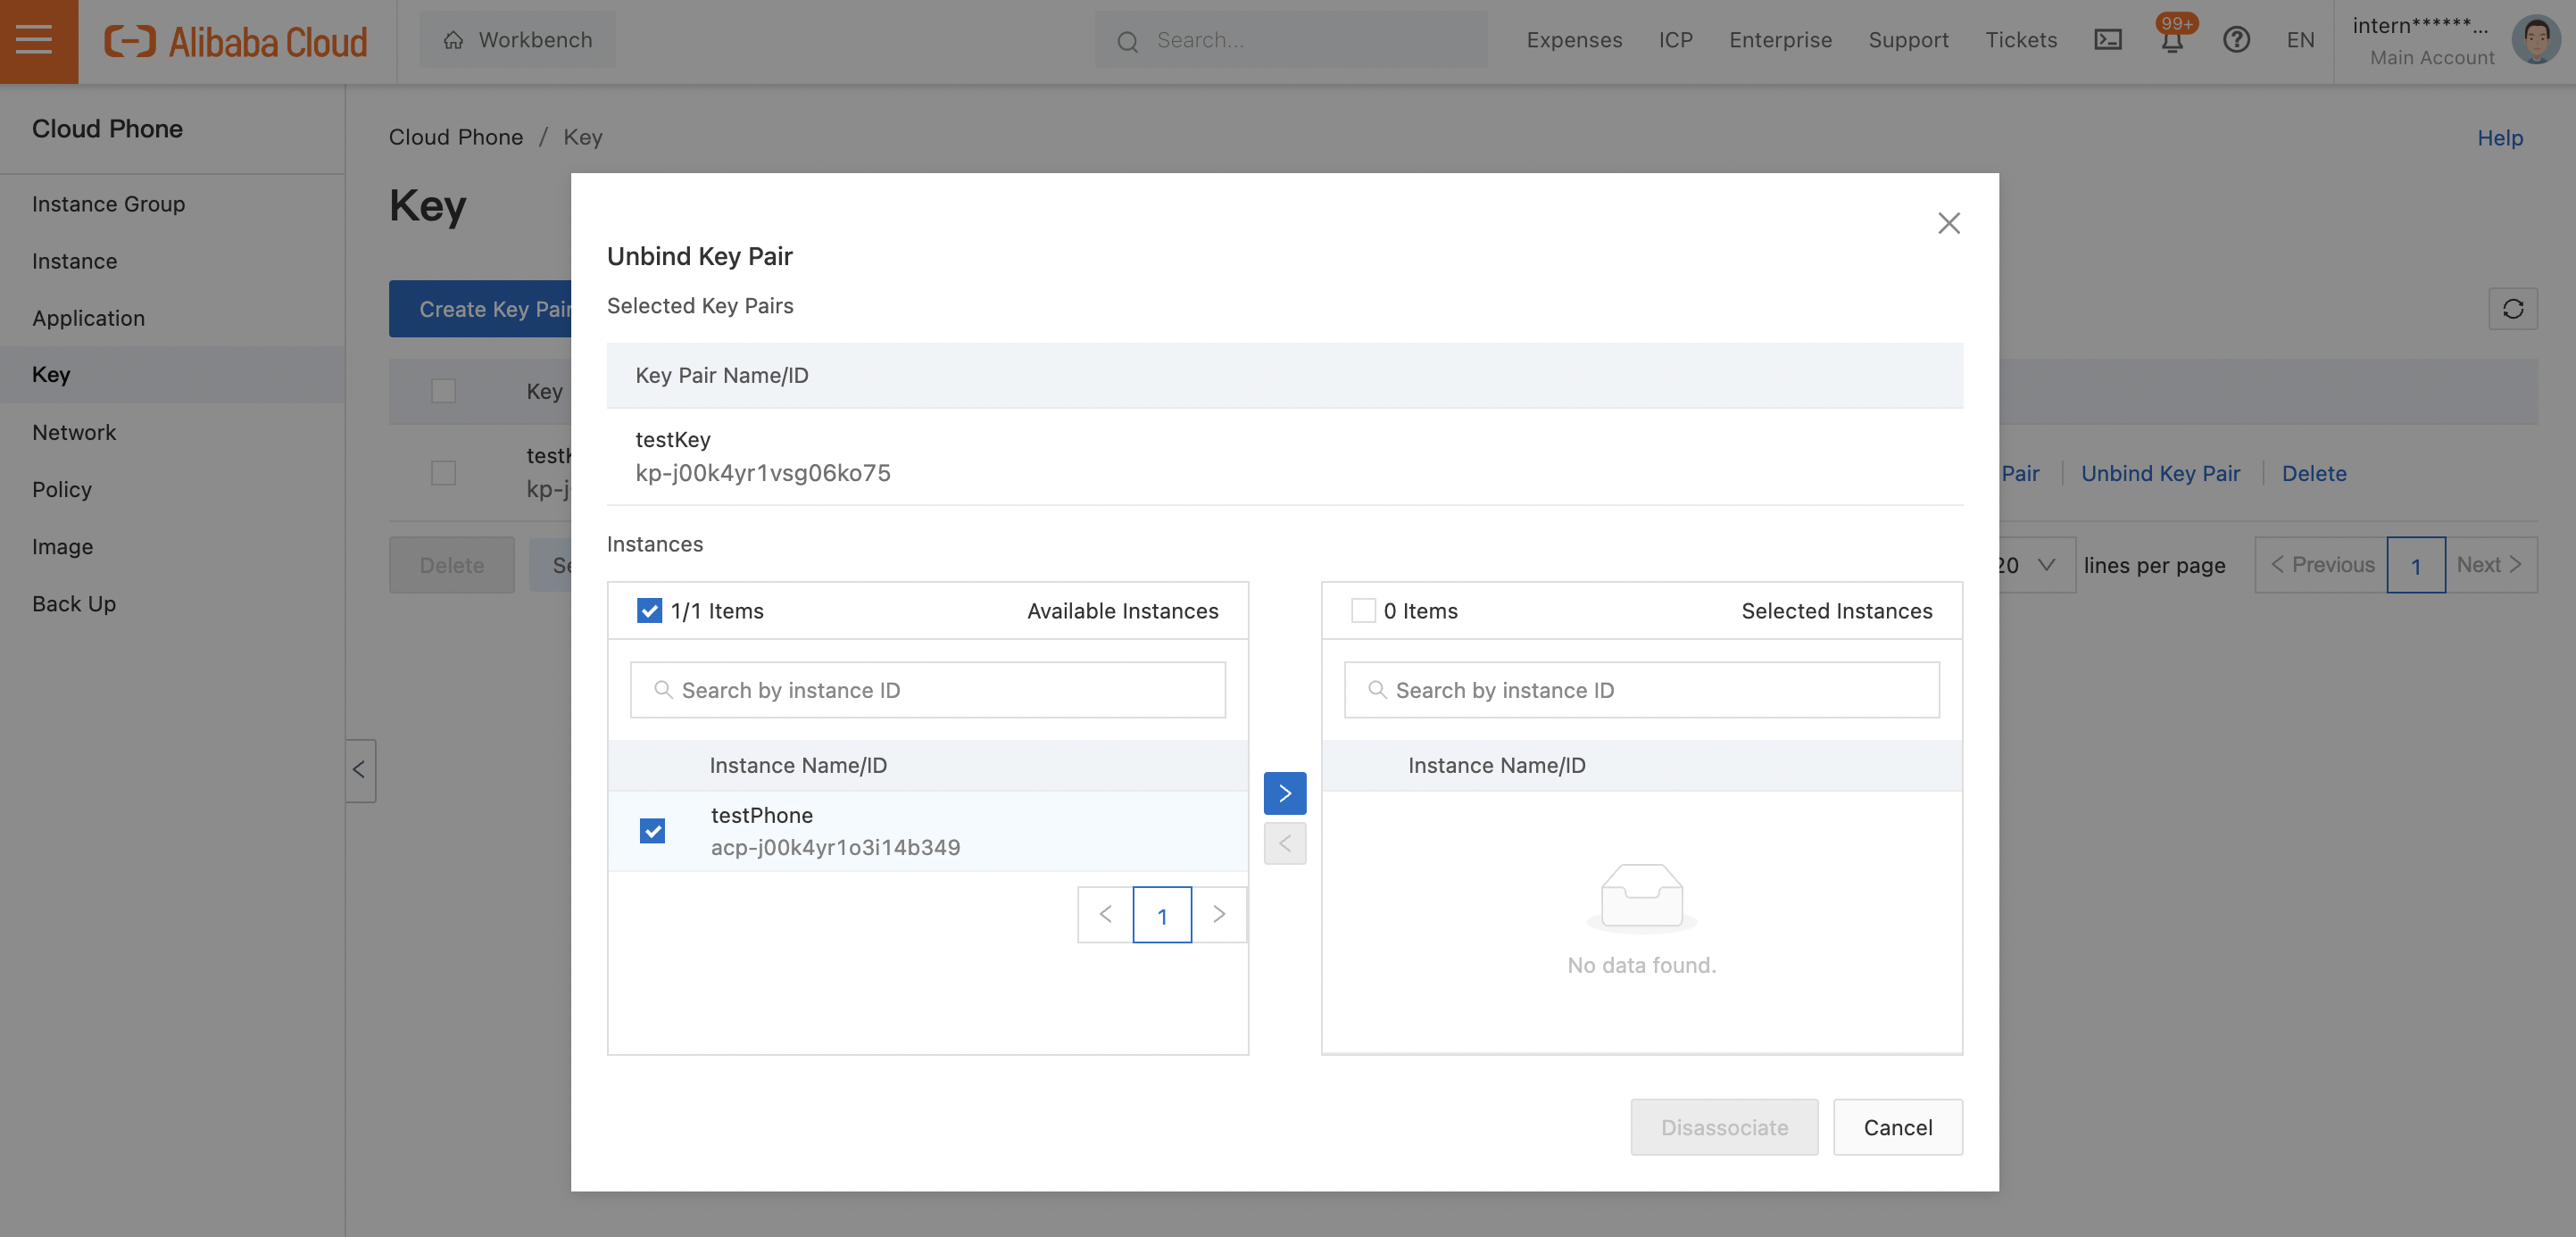Image resolution: width=2576 pixels, height=1237 pixels.
Task: Click the Delete button below the table
Action: click(452, 565)
